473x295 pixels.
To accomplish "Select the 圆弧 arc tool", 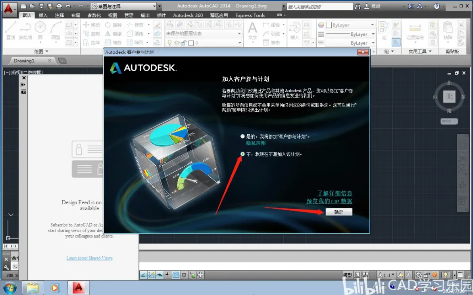I will click(56, 31).
